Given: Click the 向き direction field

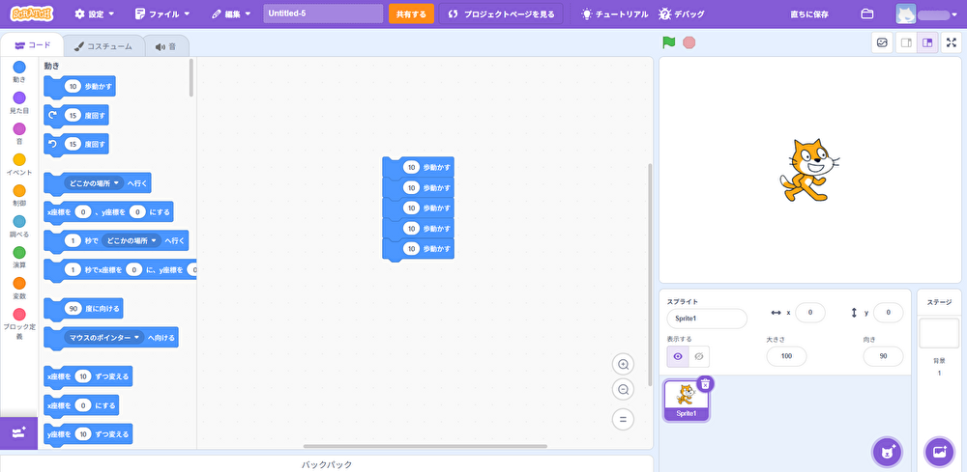Looking at the screenshot, I should coord(883,356).
